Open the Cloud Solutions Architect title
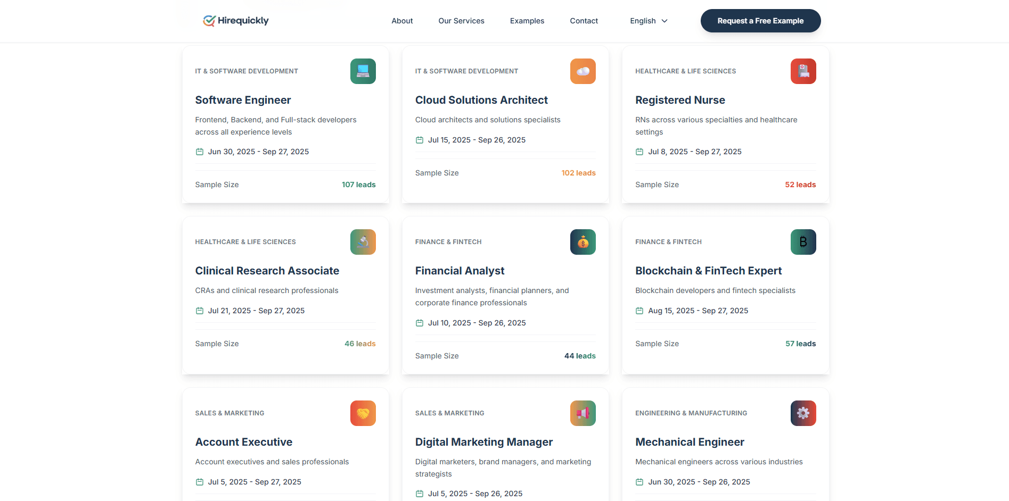Viewport: 1009px width, 501px height. coord(481,100)
